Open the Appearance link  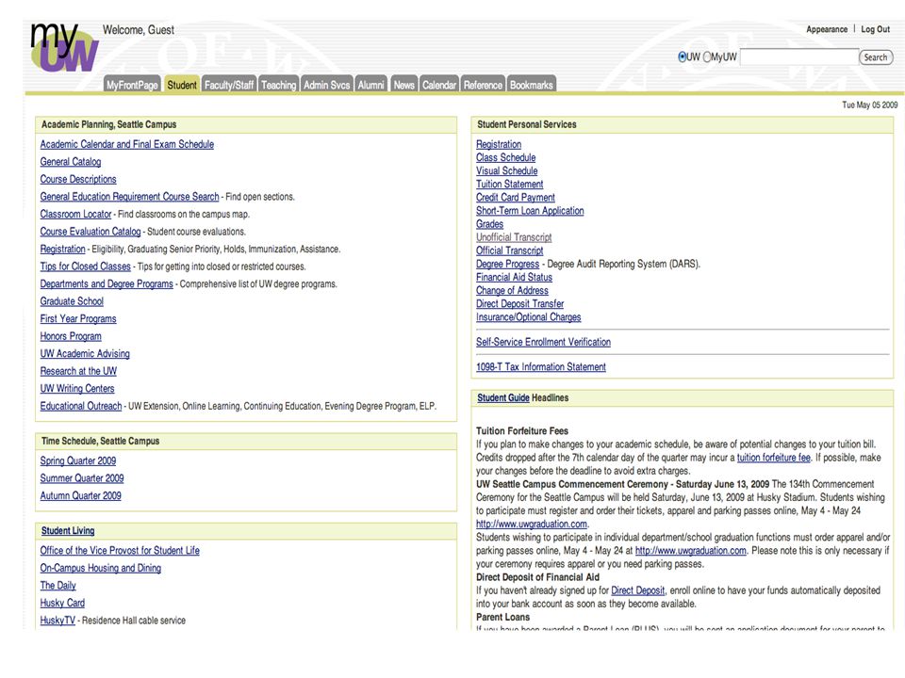(x=827, y=29)
